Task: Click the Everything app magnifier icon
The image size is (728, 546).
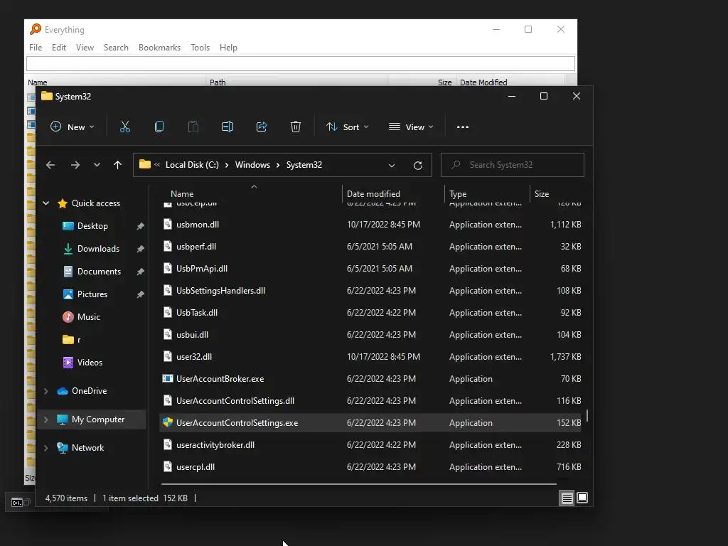Action: click(x=36, y=29)
